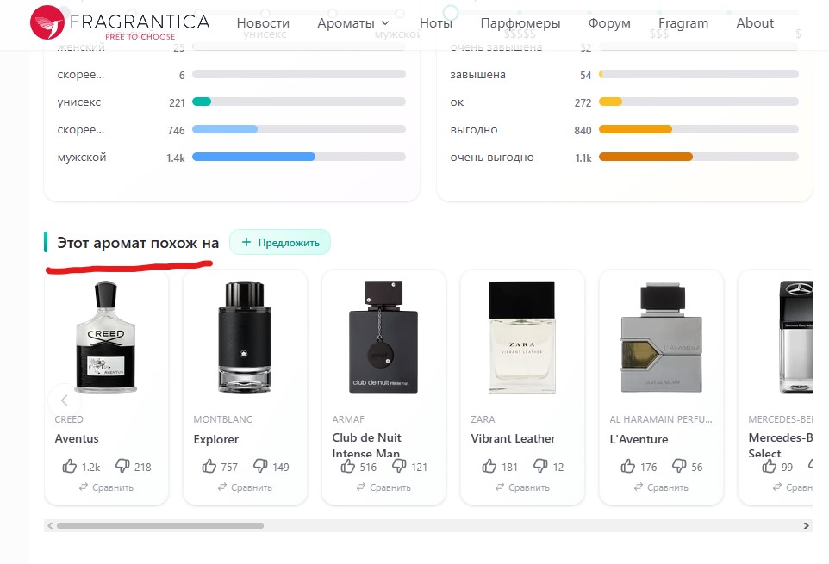Open the Новости menu item
The width and height of the screenshot is (829, 564).
click(x=263, y=23)
